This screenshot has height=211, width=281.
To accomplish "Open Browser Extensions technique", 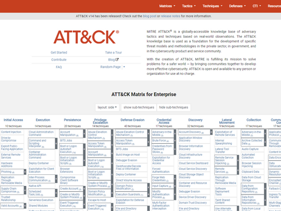I will [x=66, y=170].
